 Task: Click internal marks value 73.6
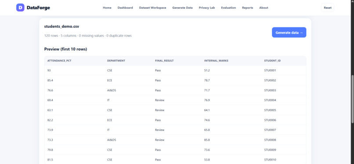pos(207,150)
